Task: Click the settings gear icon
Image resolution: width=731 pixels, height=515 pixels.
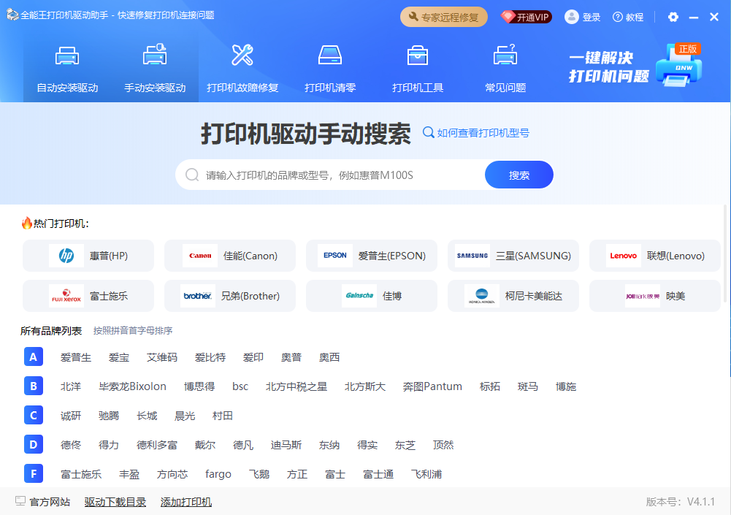Action: 673,17
